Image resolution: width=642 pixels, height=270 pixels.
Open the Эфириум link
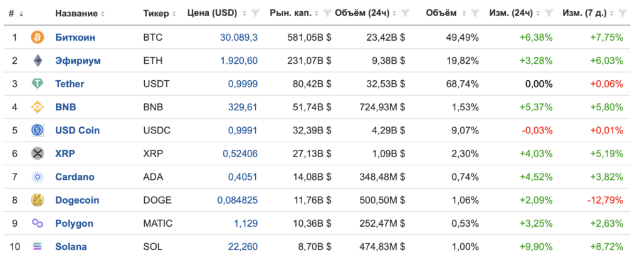(78, 61)
